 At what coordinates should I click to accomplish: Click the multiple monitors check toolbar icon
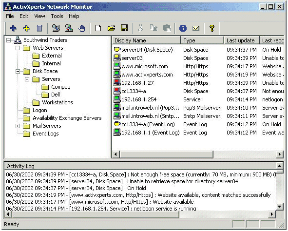(x=69, y=28)
